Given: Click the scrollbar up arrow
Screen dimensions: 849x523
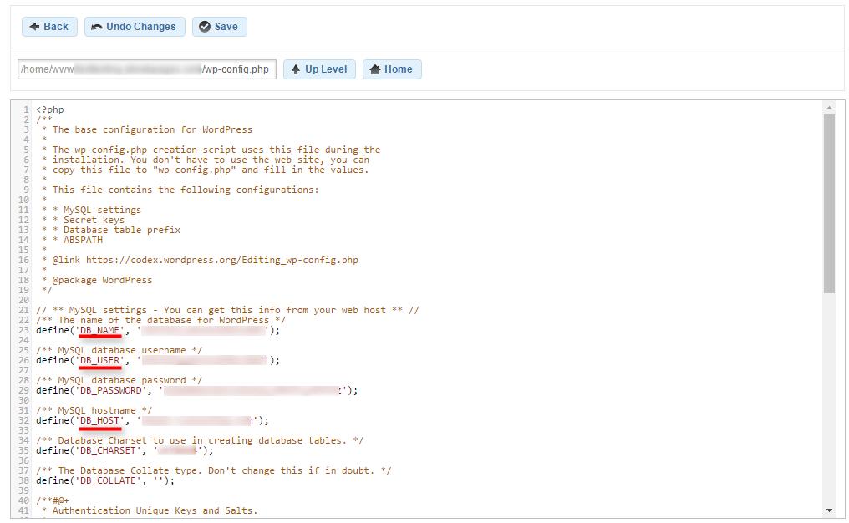Looking at the screenshot, I should (x=828, y=108).
